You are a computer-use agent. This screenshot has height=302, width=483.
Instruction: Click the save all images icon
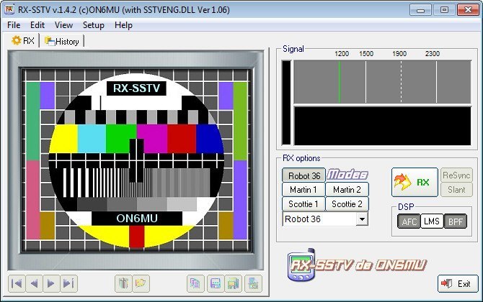[x=233, y=283]
